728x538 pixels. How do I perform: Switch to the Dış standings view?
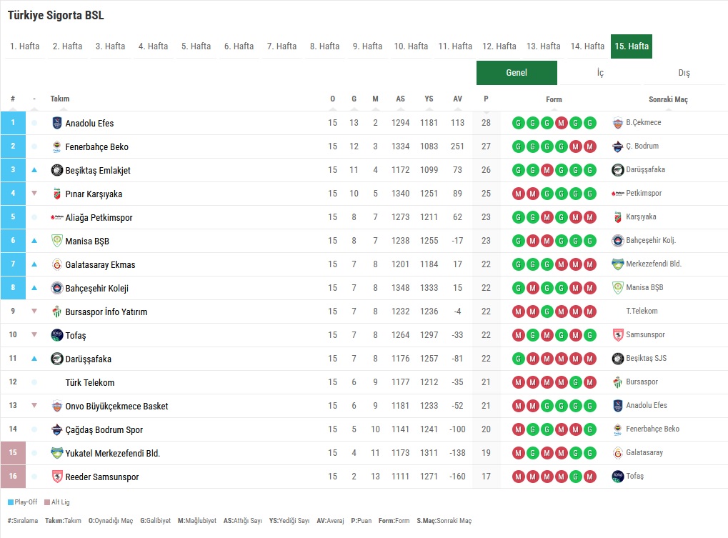[x=684, y=73]
